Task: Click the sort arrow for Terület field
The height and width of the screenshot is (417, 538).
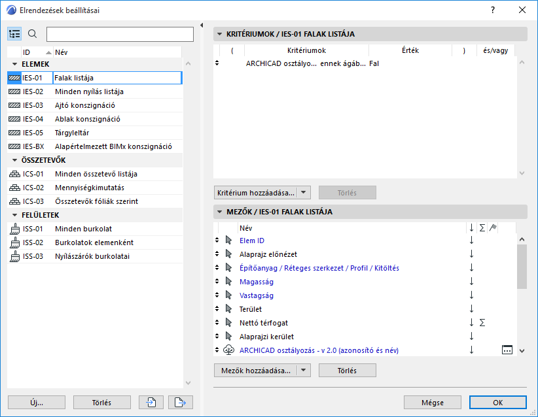Action: point(471,309)
